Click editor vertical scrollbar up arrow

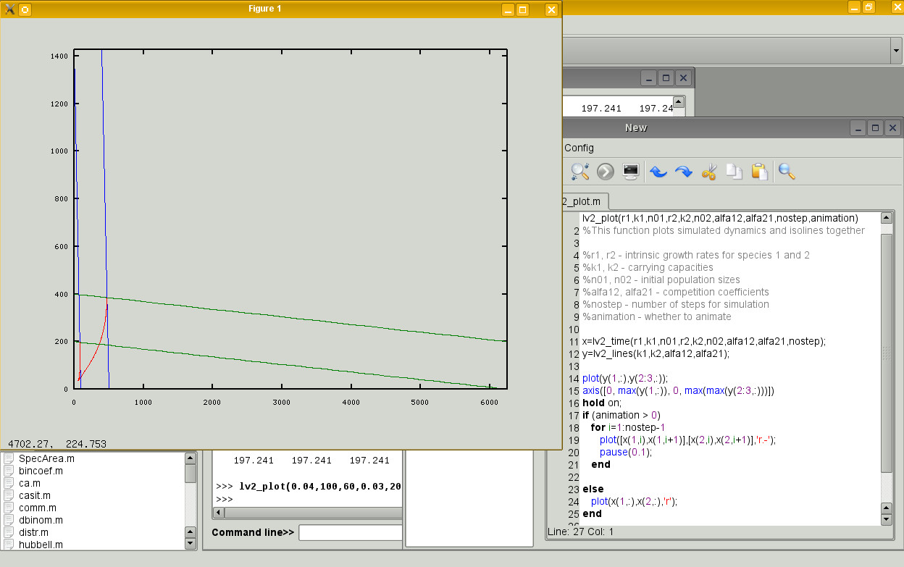pyautogui.click(x=887, y=218)
